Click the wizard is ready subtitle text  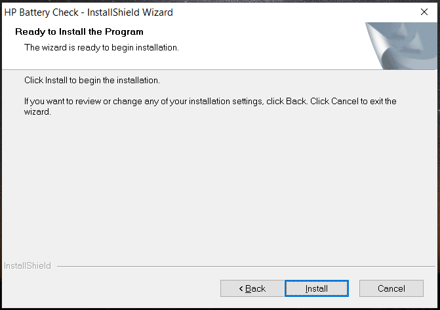coord(101,47)
